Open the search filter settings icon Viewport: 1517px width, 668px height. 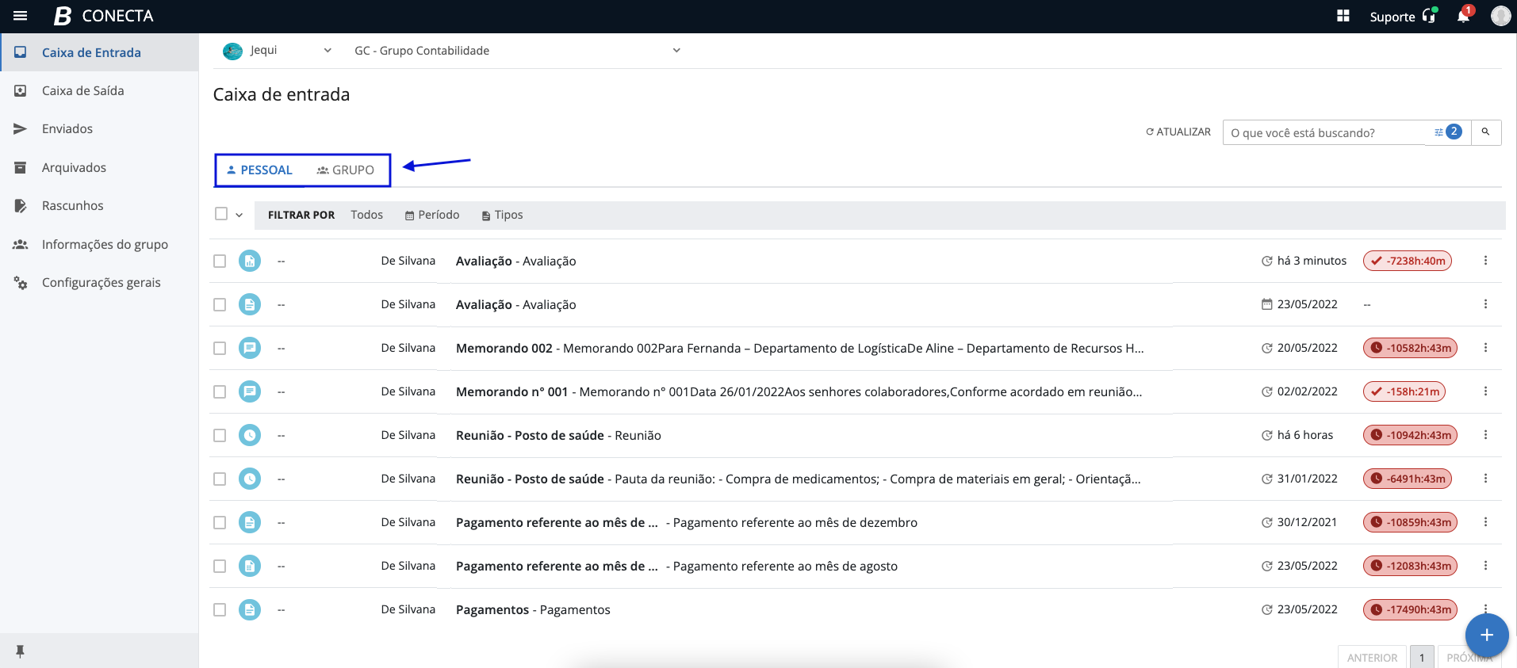point(1439,132)
